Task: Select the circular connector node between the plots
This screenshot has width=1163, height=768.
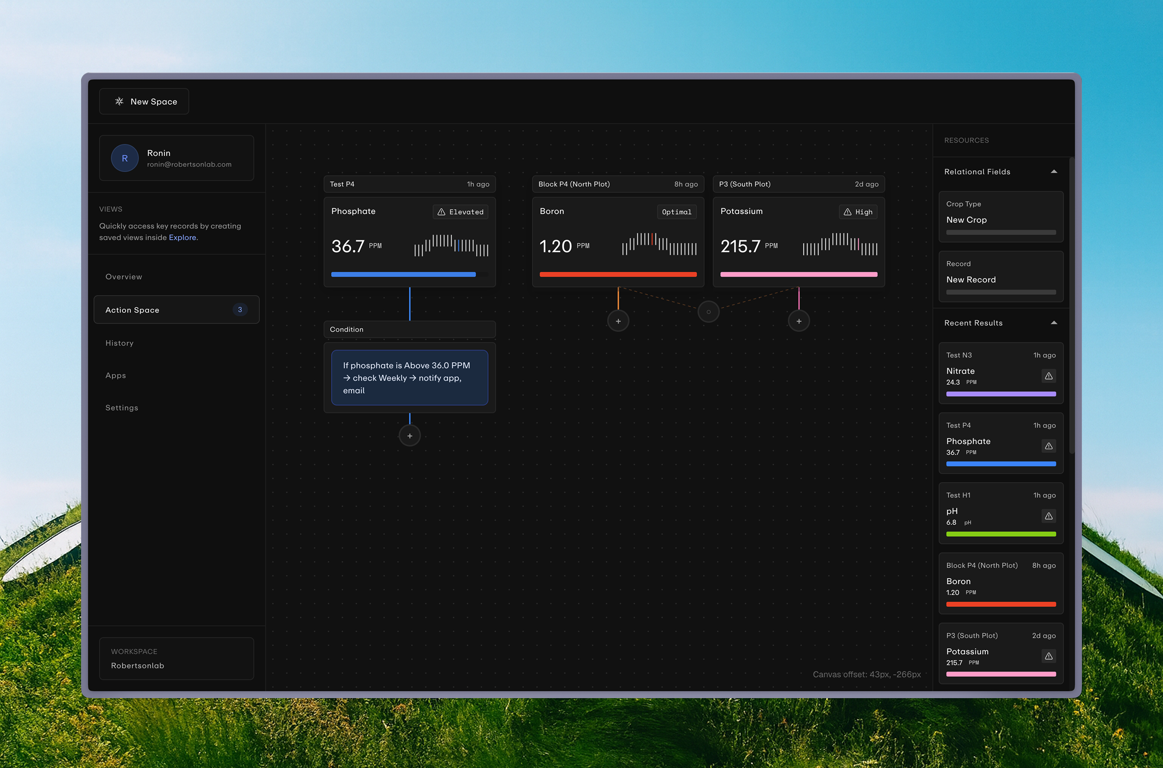Action: (x=709, y=311)
